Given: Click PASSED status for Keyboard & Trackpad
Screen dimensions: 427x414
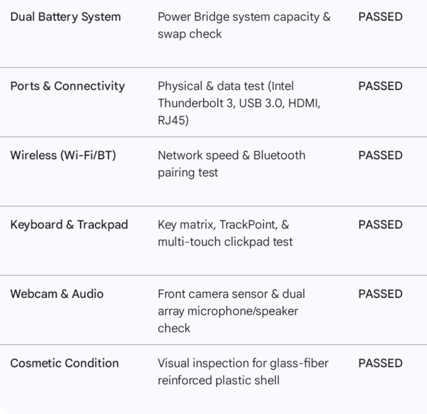Looking at the screenshot, I should [381, 225].
